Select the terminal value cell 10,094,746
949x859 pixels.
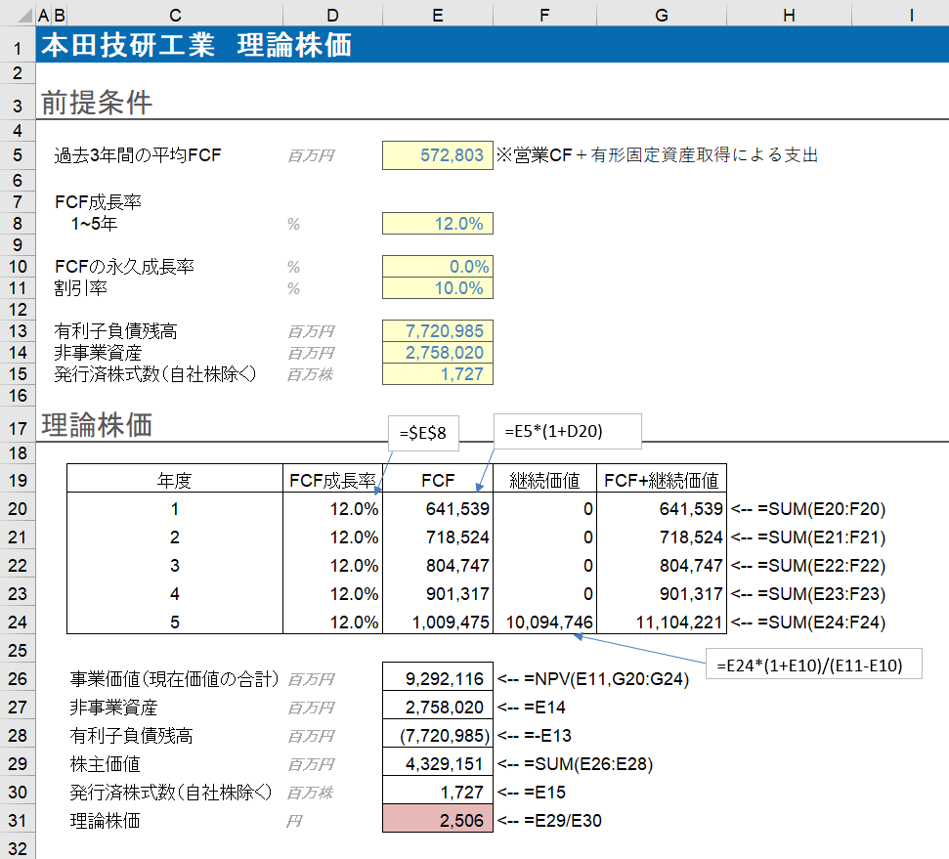tap(544, 623)
